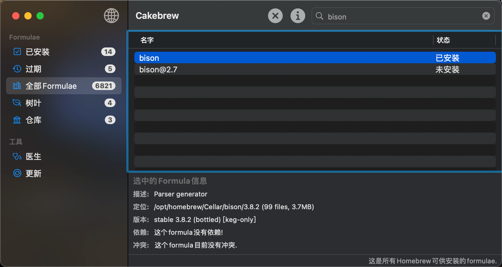The image size is (502, 267).
Task: Click the magnifier icon in search field
Action: pos(319,16)
